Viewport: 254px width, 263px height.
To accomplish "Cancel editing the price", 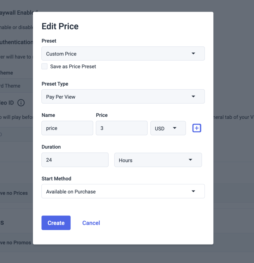I will click(91, 223).
